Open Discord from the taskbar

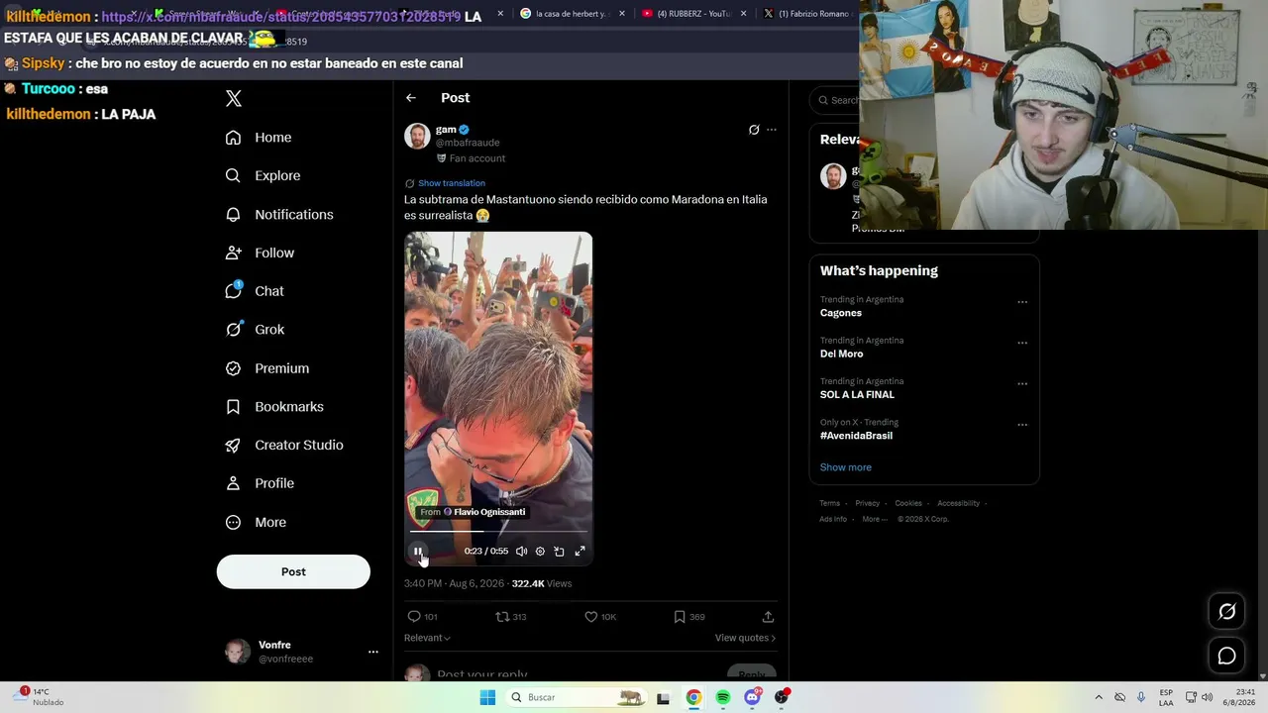point(753,697)
